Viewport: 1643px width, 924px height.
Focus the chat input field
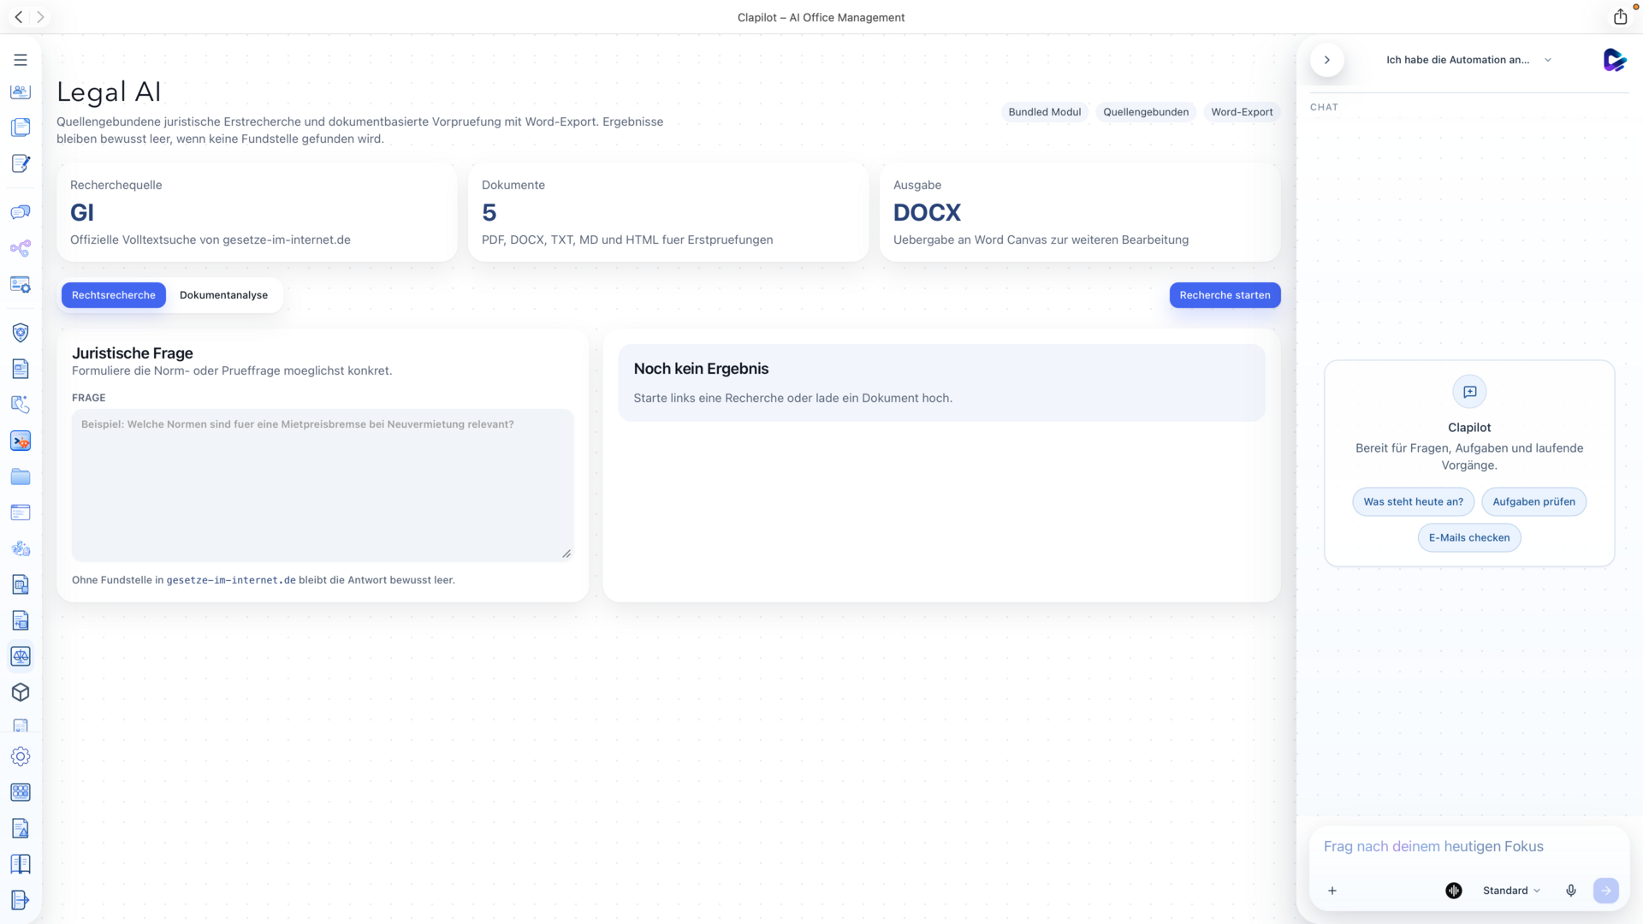click(1468, 847)
